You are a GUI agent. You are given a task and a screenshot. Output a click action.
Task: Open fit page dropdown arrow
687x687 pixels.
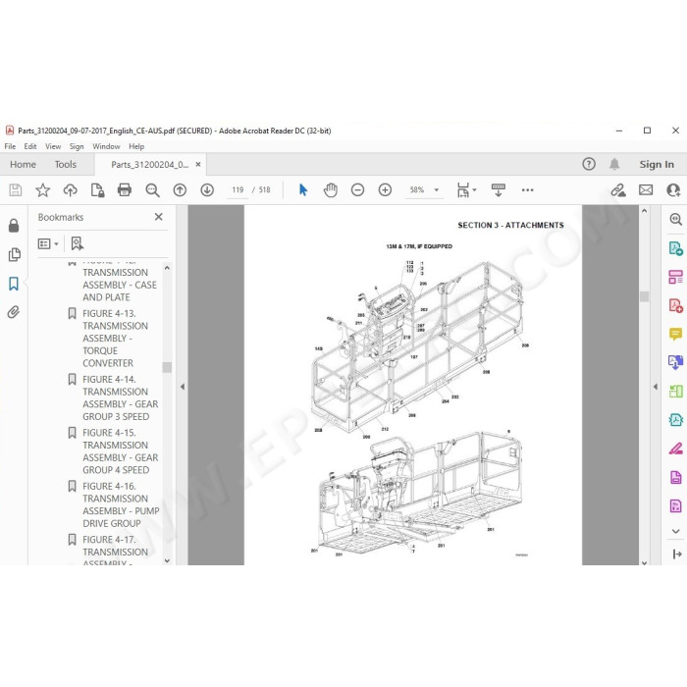(x=474, y=190)
